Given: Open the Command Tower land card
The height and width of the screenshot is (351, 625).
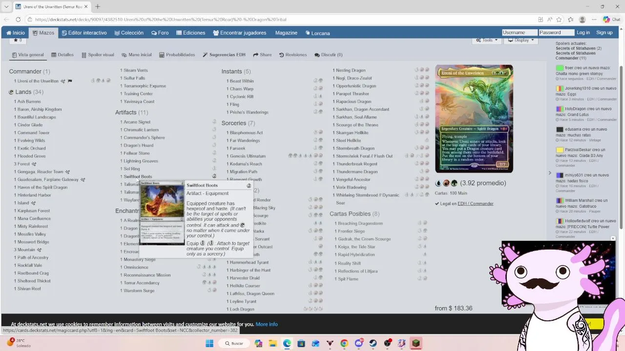Looking at the screenshot, I should pyautogui.click(x=33, y=133).
